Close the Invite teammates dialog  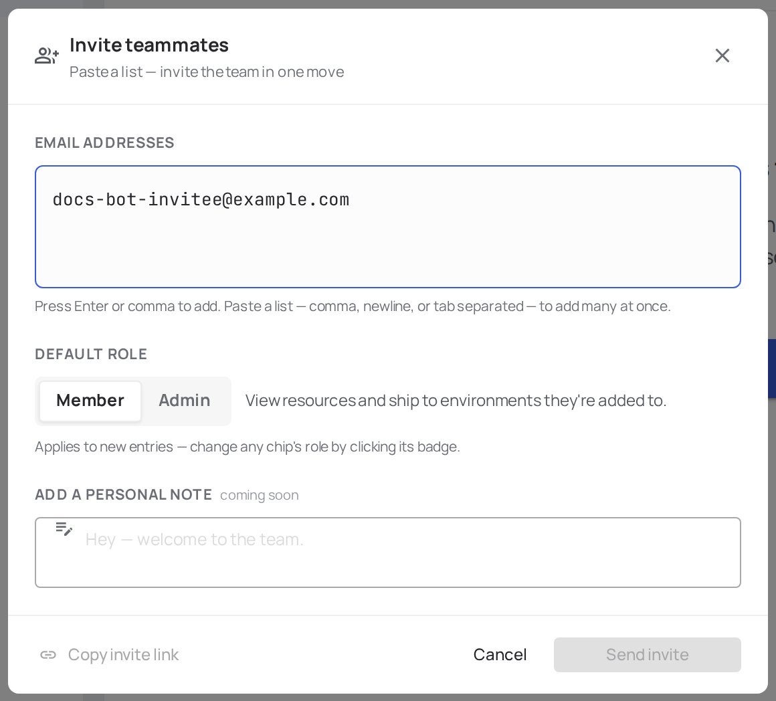point(722,56)
